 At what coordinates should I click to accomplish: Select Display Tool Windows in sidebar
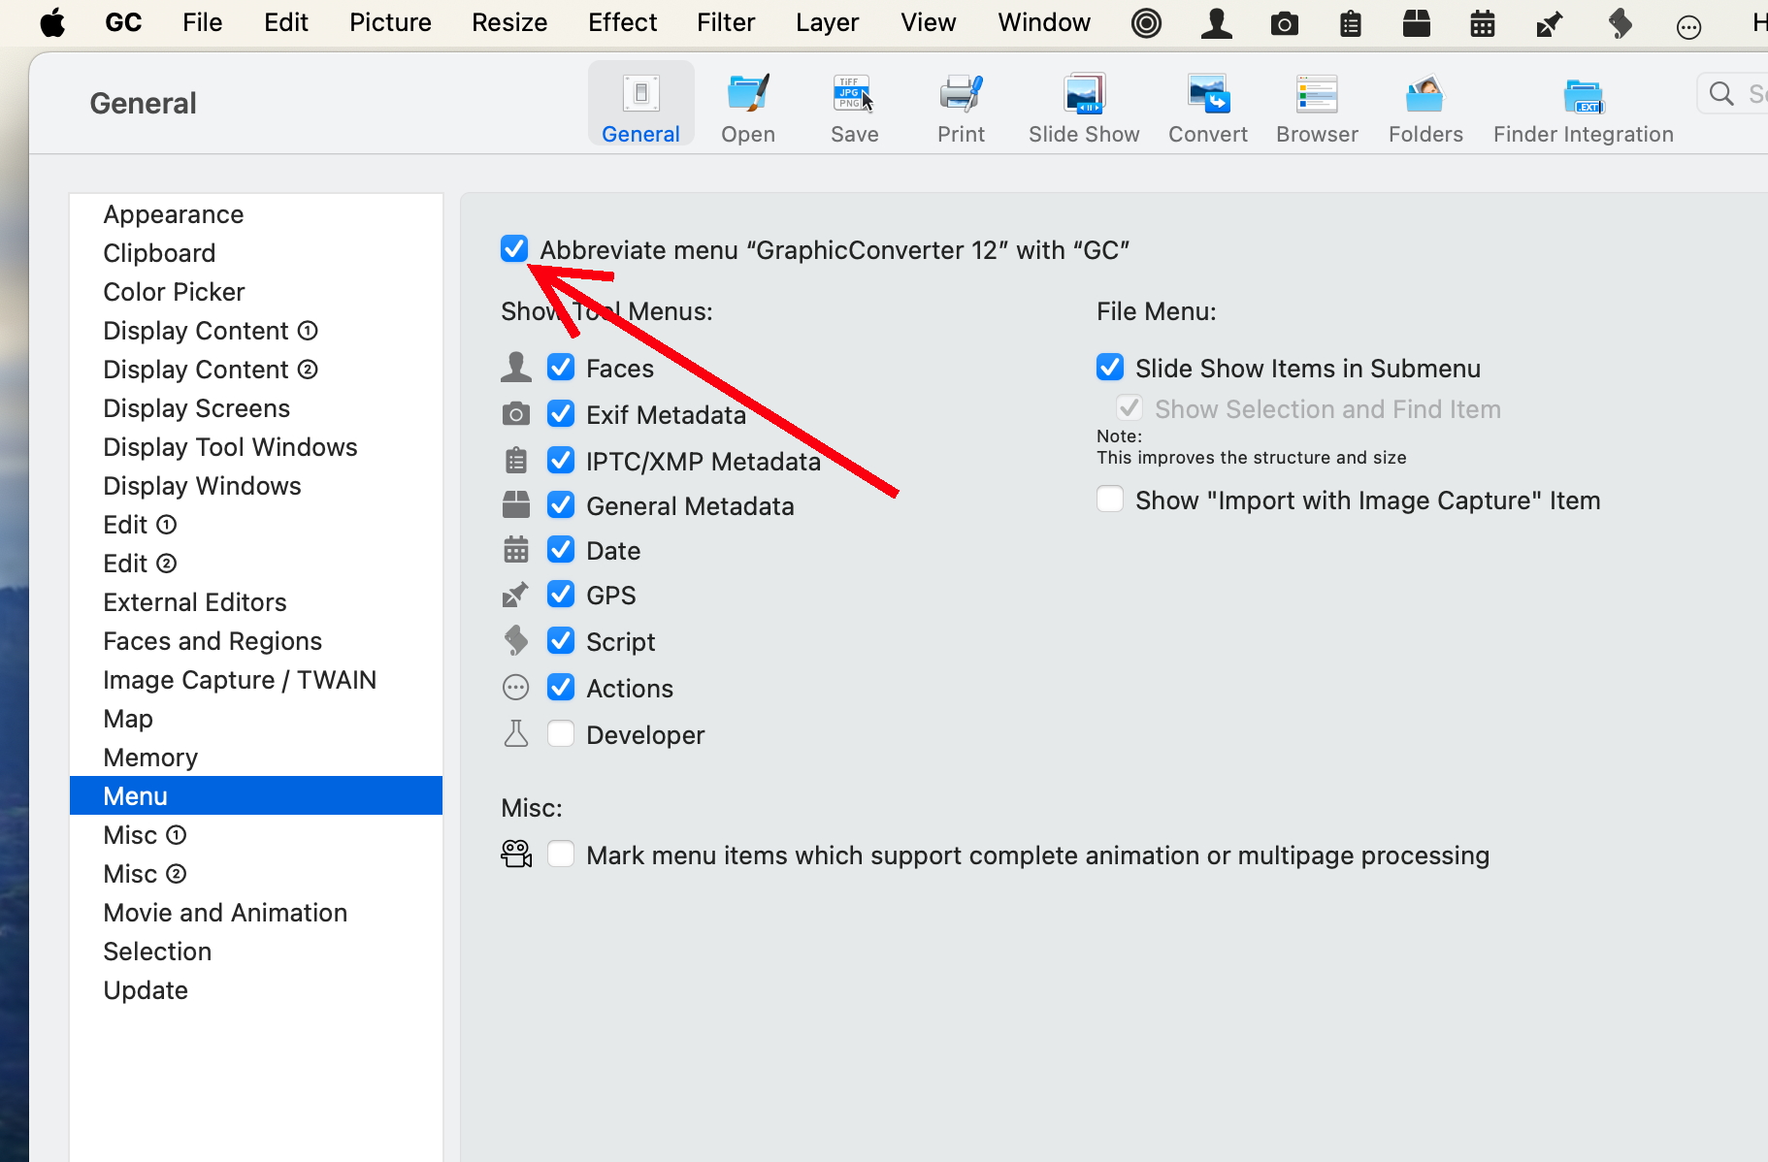(256, 446)
